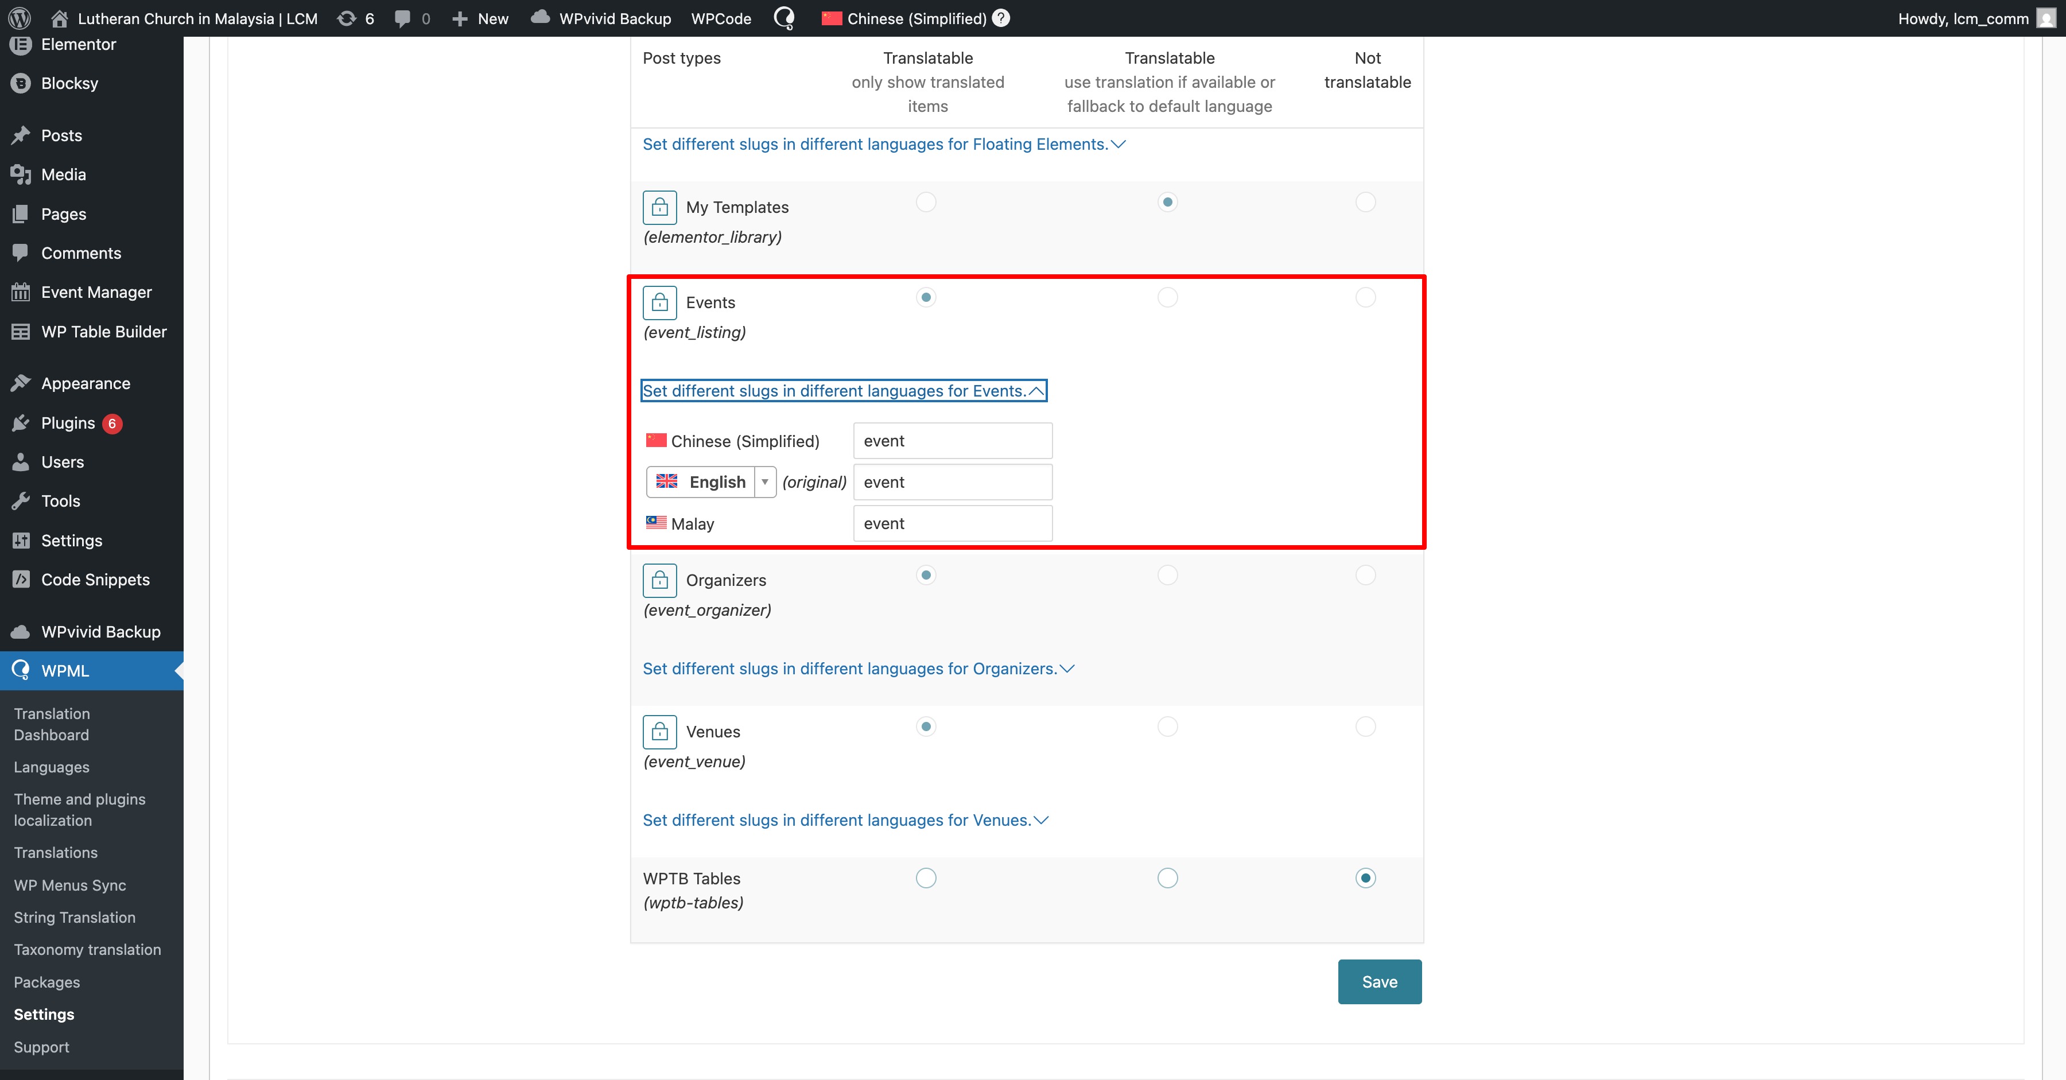Click the Save button
Screen dimensions: 2066x1080
point(1378,981)
